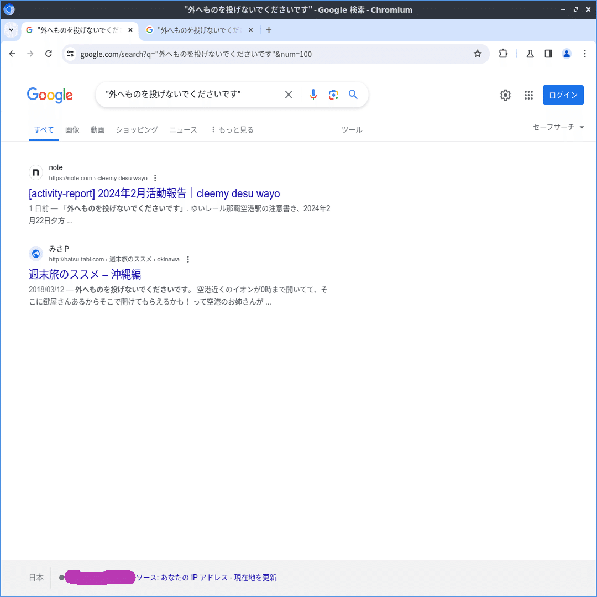Click the みさP globe favicon

pos(36,254)
